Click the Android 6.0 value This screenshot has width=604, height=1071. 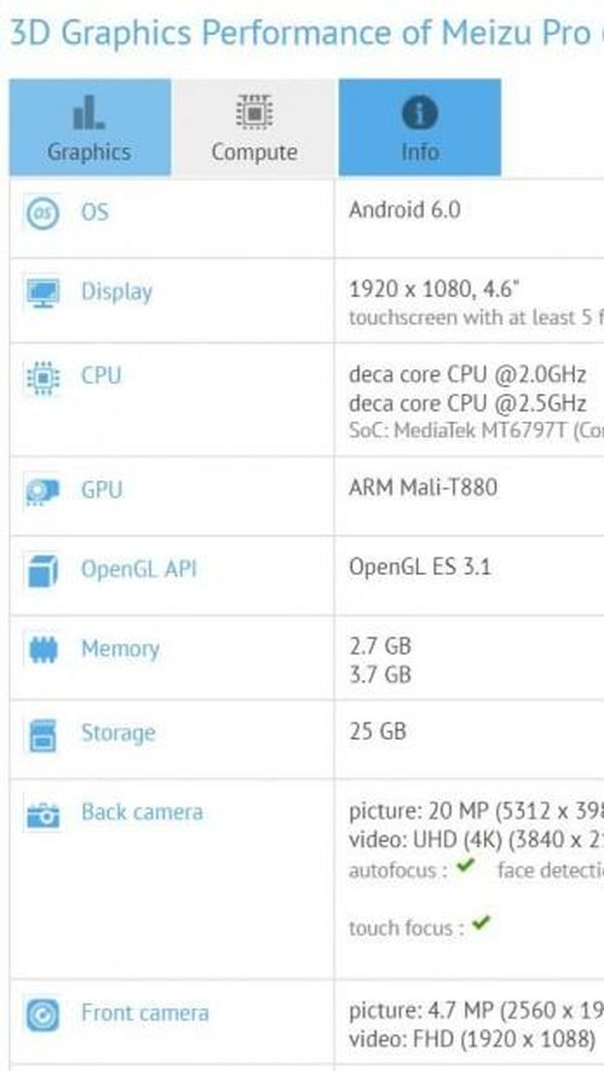click(404, 210)
